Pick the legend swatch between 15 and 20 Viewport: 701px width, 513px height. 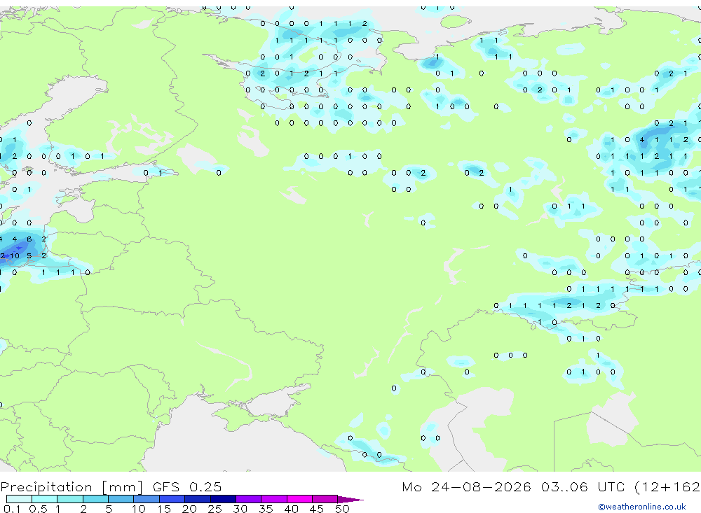point(172,499)
